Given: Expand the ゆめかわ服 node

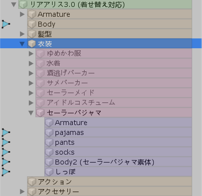Looking at the screenshot, I should (x=31, y=54).
